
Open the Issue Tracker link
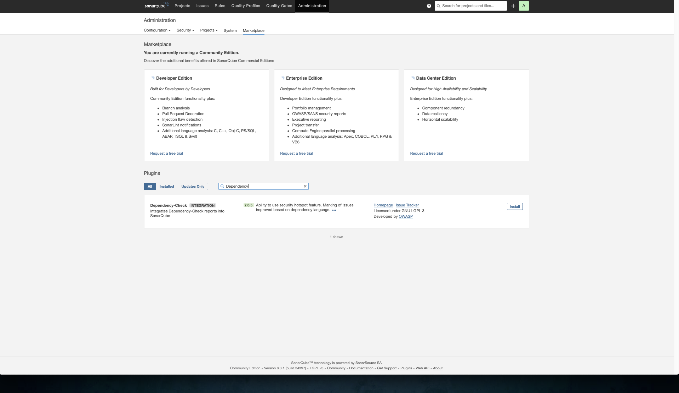click(407, 205)
